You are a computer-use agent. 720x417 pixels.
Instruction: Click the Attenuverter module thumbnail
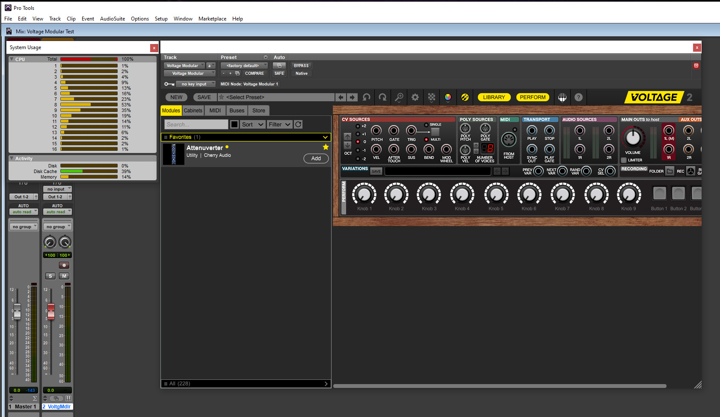[x=174, y=154]
